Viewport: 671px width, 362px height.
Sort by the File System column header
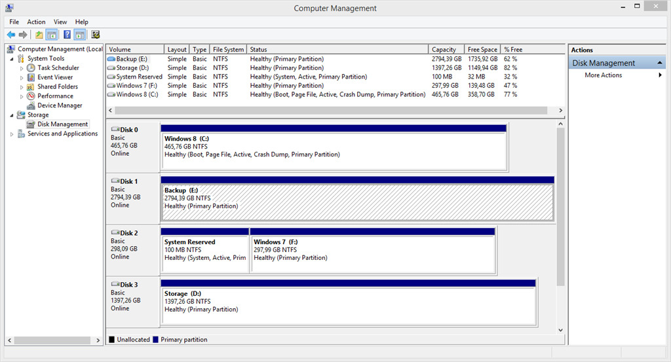tap(228, 50)
